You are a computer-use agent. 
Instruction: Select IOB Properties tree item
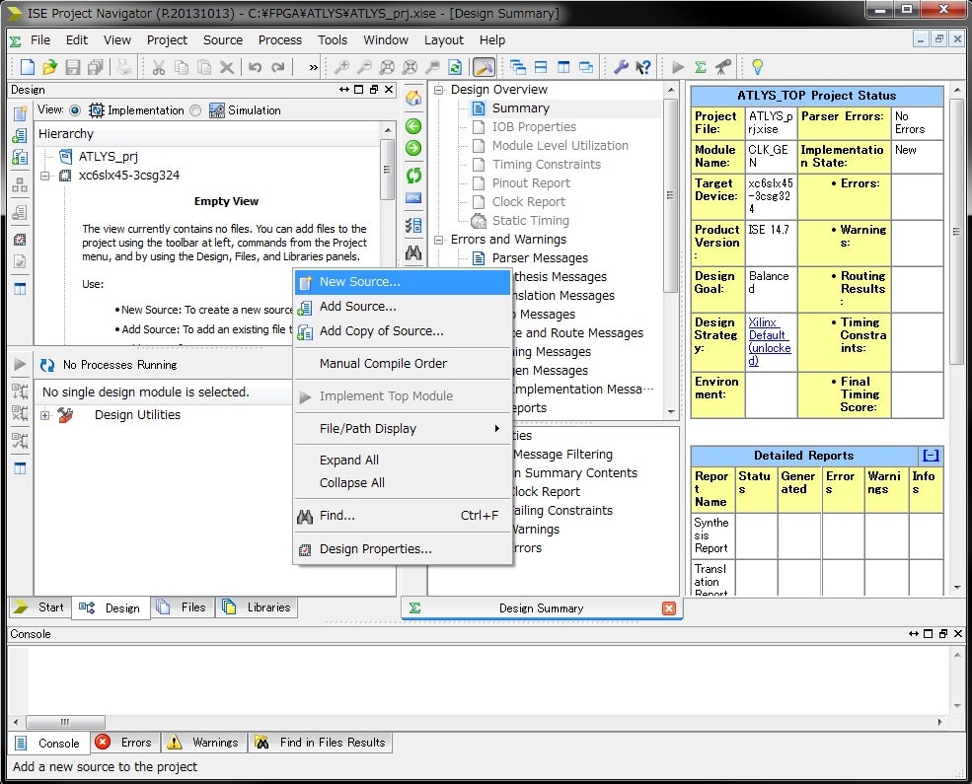pyautogui.click(x=534, y=127)
